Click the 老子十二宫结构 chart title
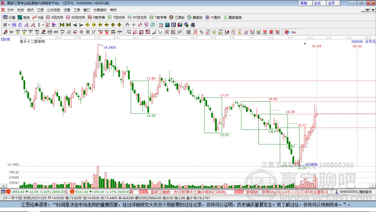The height and width of the screenshot is (212, 376). pos(32,41)
